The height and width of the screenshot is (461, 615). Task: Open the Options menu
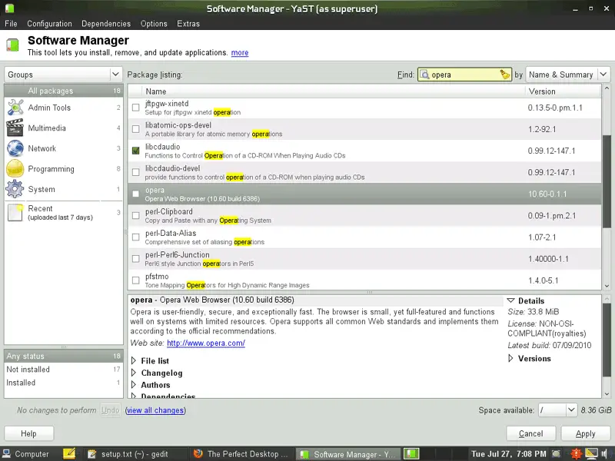point(154,24)
